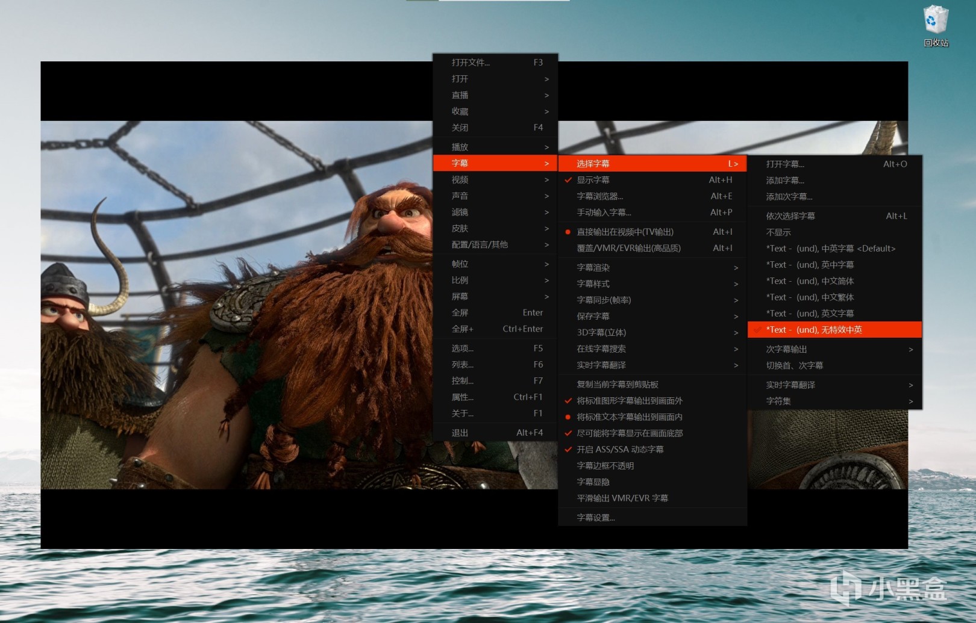The height and width of the screenshot is (623, 976).
Task: Click 复制当前字幕到剪贴板
Action: click(x=652, y=384)
